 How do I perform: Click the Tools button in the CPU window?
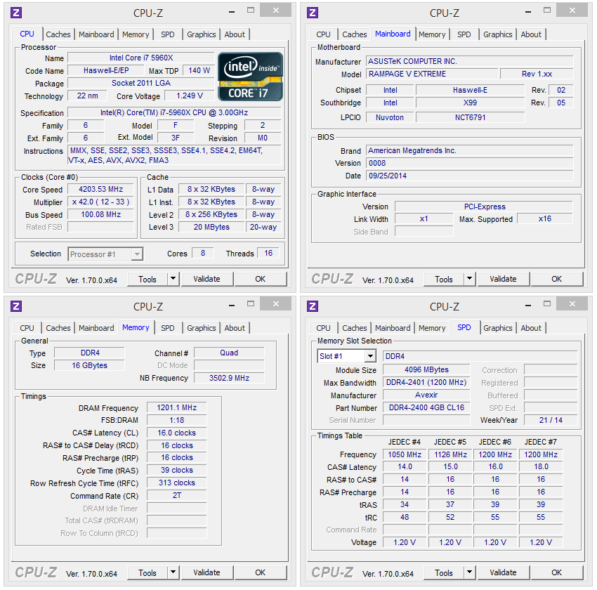[x=147, y=280]
